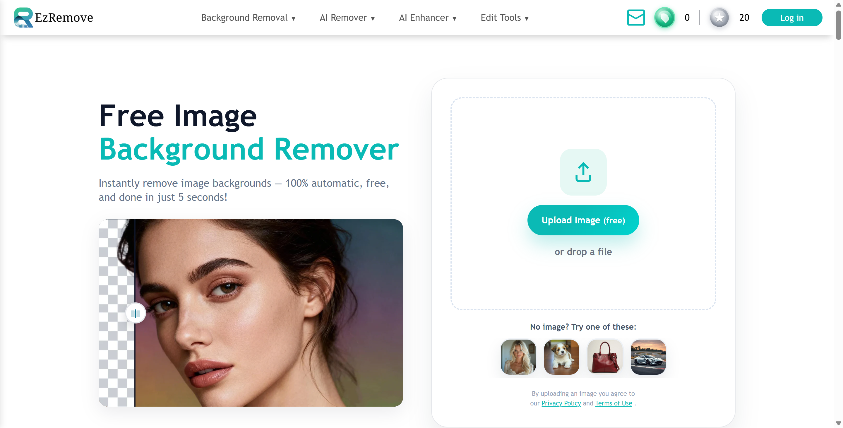This screenshot has width=843, height=428.
Task: Open the Privacy Policy link
Action: tap(561, 403)
